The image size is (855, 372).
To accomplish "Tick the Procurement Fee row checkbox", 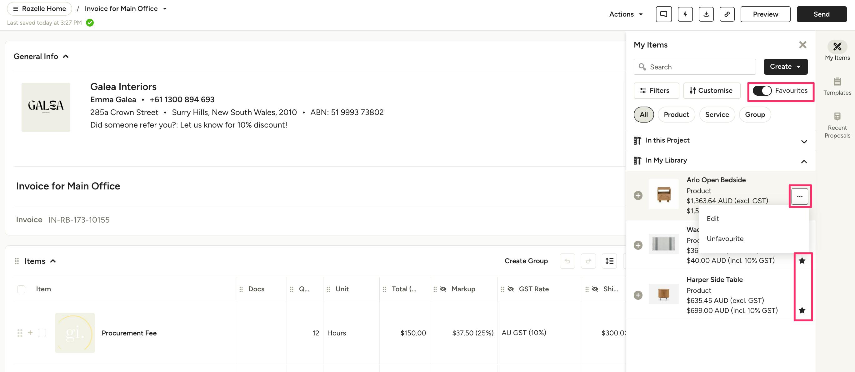I will (42, 333).
